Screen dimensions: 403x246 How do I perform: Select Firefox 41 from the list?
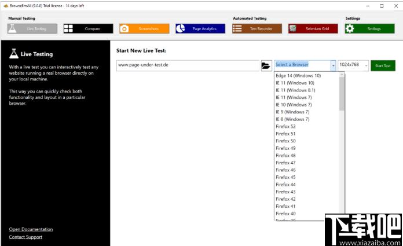tap(307, 207)
